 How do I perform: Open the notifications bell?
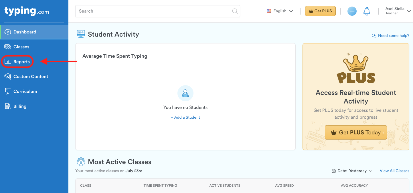(x=367, y=11)
